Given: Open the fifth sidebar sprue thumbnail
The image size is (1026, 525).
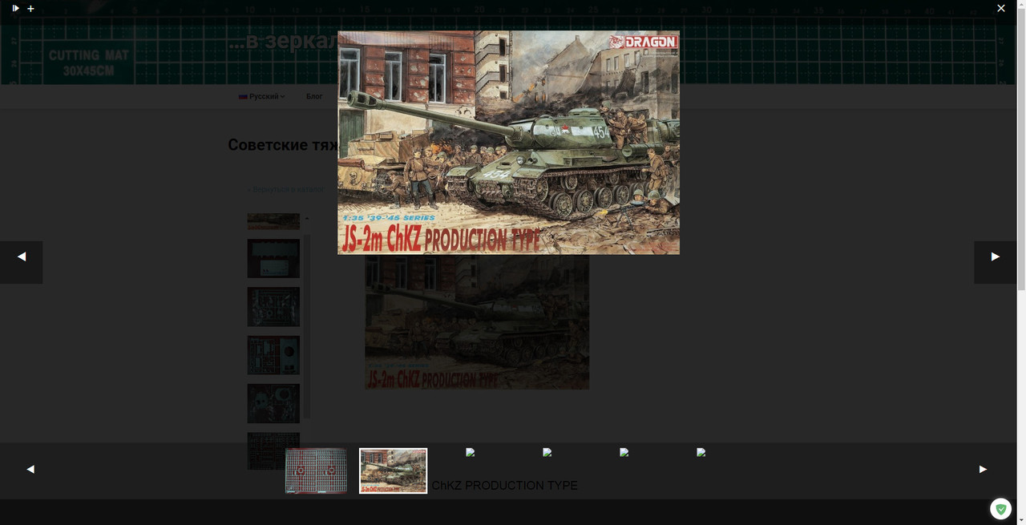Looking at the screenshot, I should pyautogui.click(x=273, y=403).
